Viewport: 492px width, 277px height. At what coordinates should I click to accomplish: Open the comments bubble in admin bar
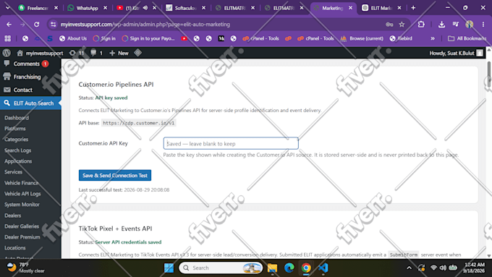pyautogui.click(x=96, y=53)
